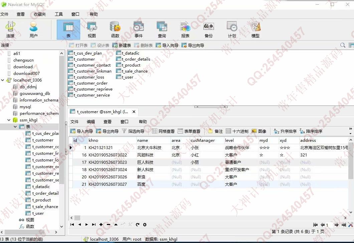Switch to 网格查看 grid view
The width and height of the screenshot is (354, 243).
coord(163,131)
